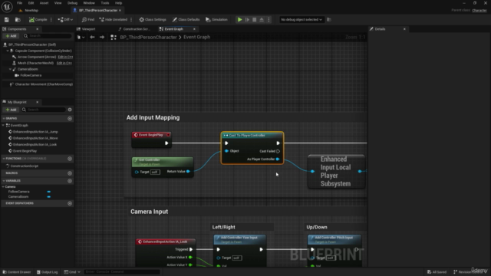The height and width of the screenshot is (276, 491).
Task: Open Class Defaults
Action: pos(186,20)
